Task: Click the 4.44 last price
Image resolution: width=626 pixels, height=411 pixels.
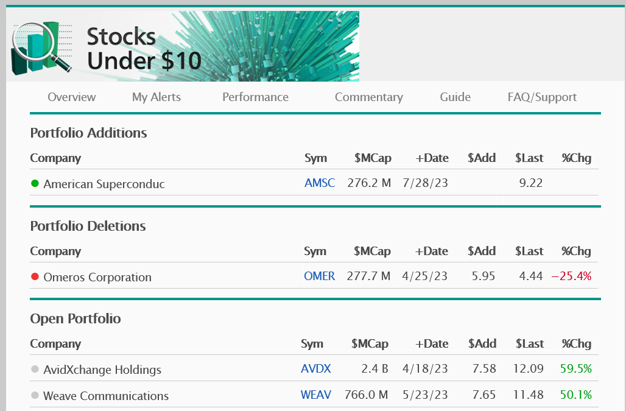Action: (530, 276)
